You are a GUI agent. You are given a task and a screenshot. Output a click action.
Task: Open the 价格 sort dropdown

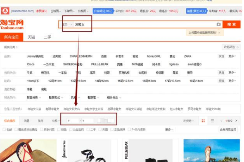(x=56, y=121)
